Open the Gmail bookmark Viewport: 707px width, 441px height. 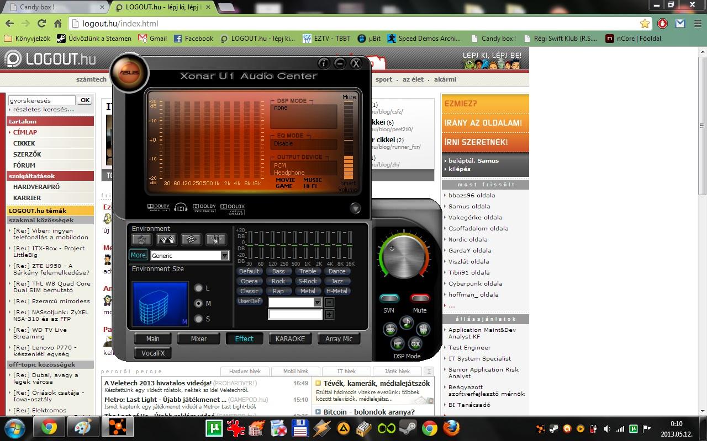click(x=152, y=39)
